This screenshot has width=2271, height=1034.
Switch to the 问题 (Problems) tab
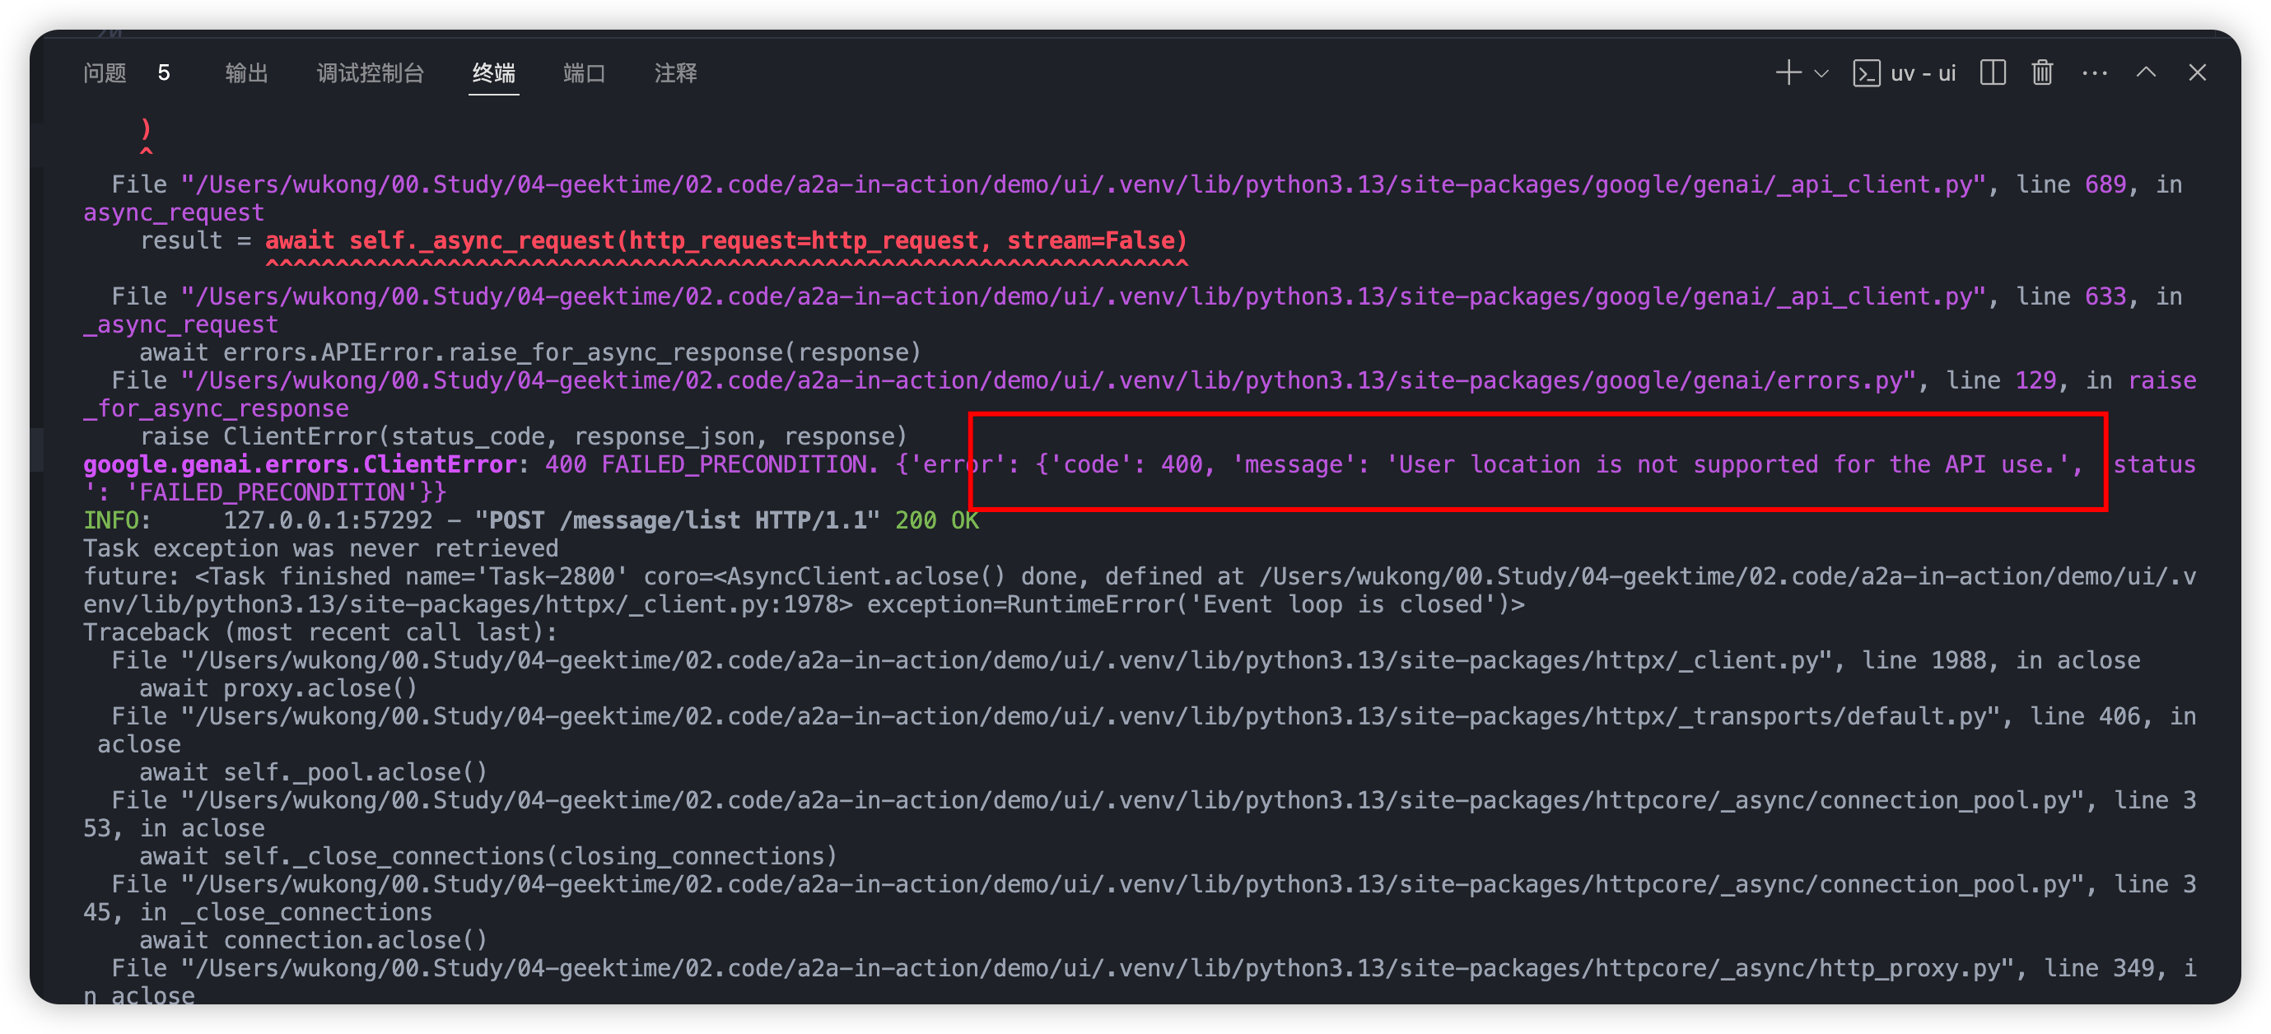pos(105,73)
